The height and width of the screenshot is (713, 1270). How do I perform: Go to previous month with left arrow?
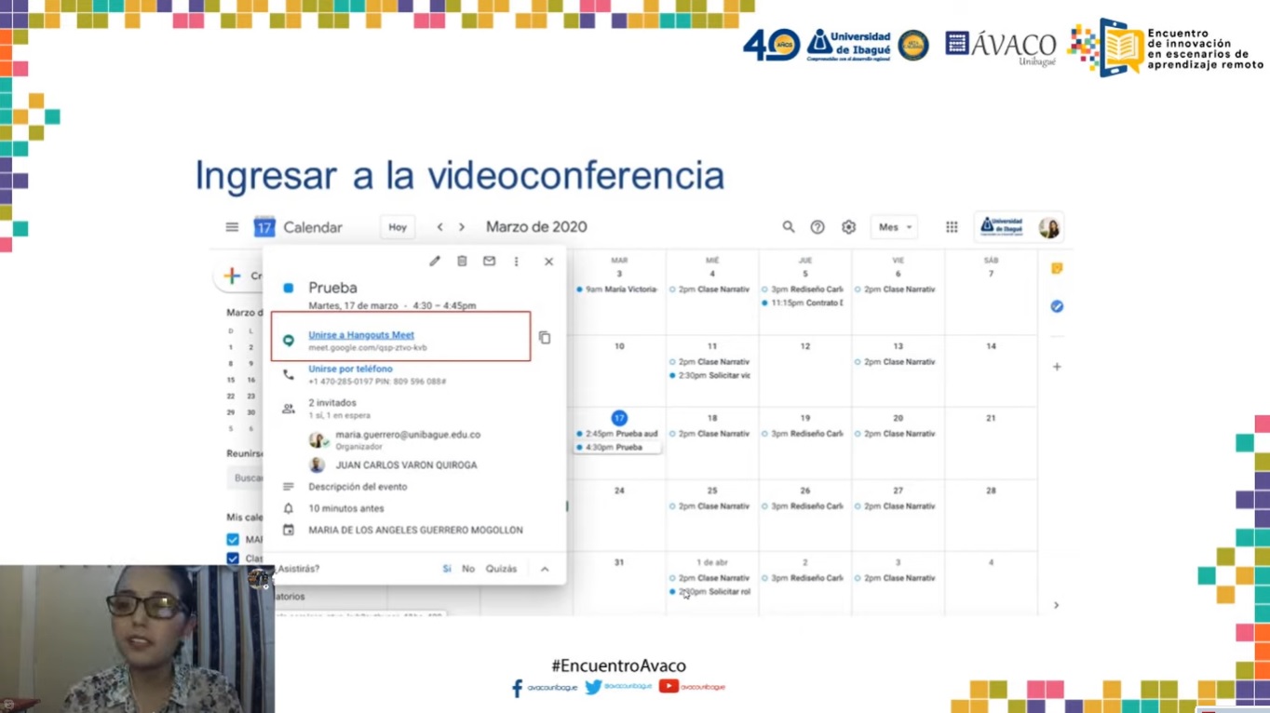[439, 227]
